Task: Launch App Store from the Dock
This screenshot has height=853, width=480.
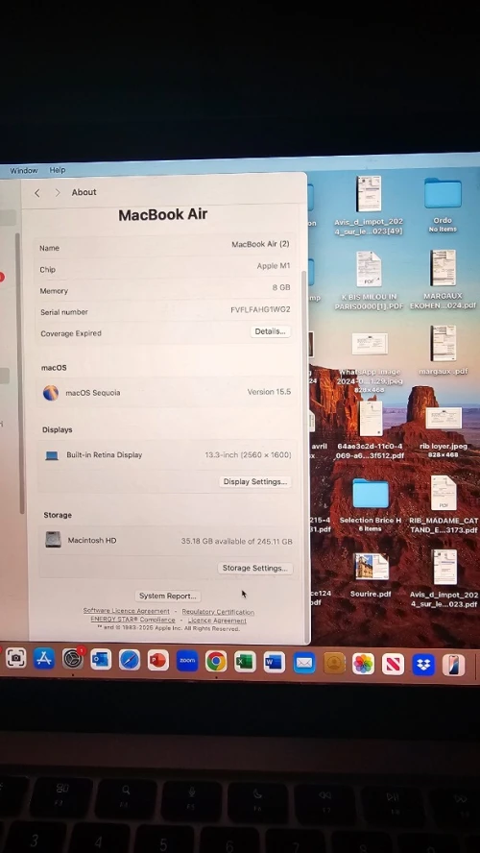Action: (x=44, y=659)
